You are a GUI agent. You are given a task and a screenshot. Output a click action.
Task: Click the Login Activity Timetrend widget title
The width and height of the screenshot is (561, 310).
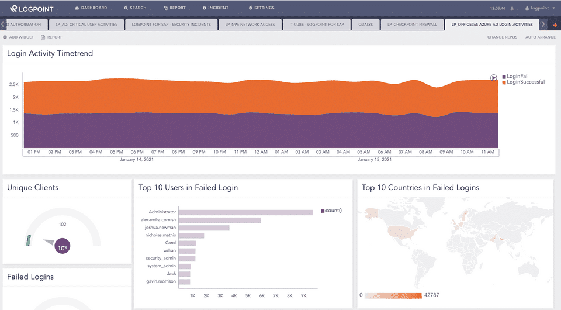point(50,53)
